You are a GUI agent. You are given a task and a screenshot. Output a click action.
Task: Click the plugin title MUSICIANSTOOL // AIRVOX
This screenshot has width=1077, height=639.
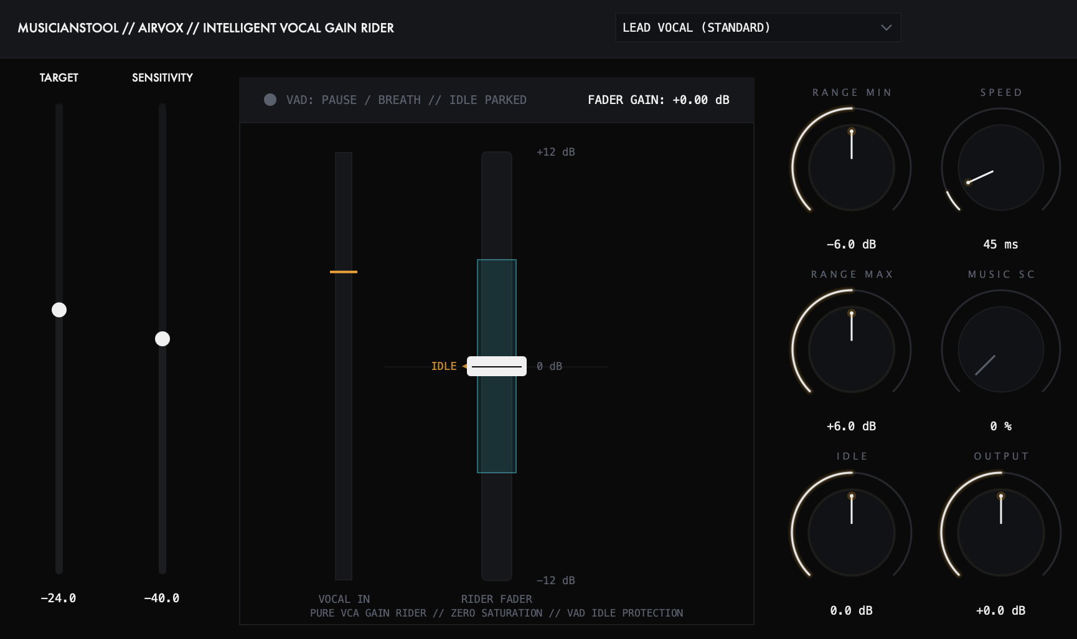(205, 28)
